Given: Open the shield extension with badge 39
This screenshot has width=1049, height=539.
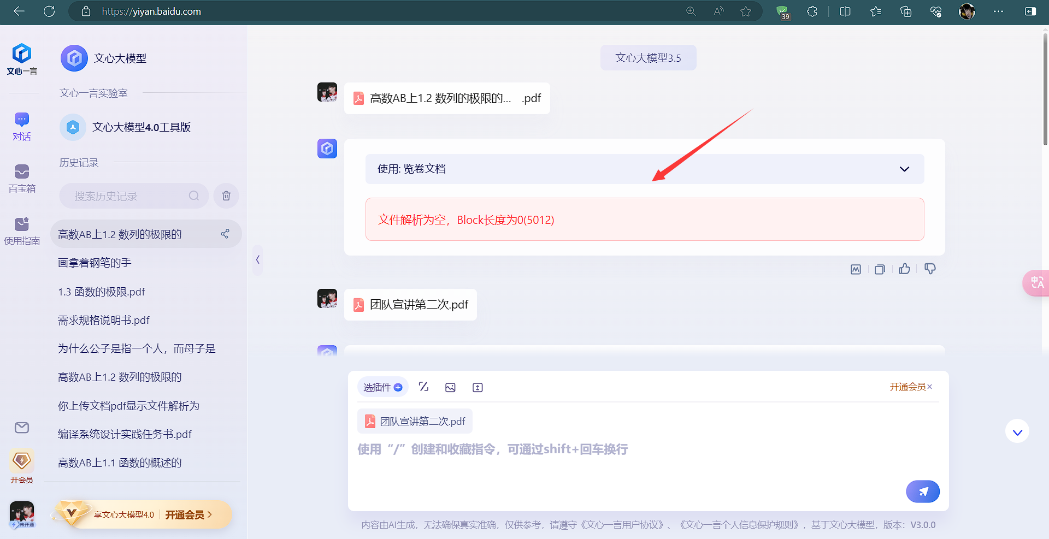Looking at the screenshot, I should click(x=783, y=12).
